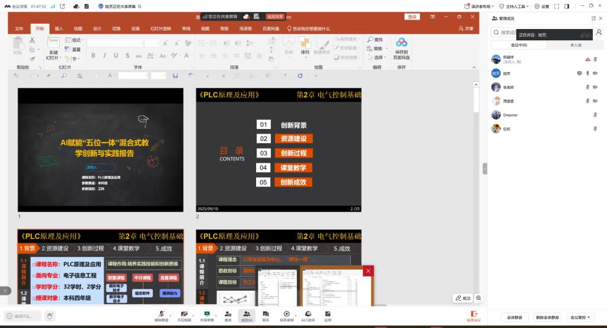Viewport: 607px width, 328px height.
Task: Open the 邀请 invite icon
Action: coord(228,314)
